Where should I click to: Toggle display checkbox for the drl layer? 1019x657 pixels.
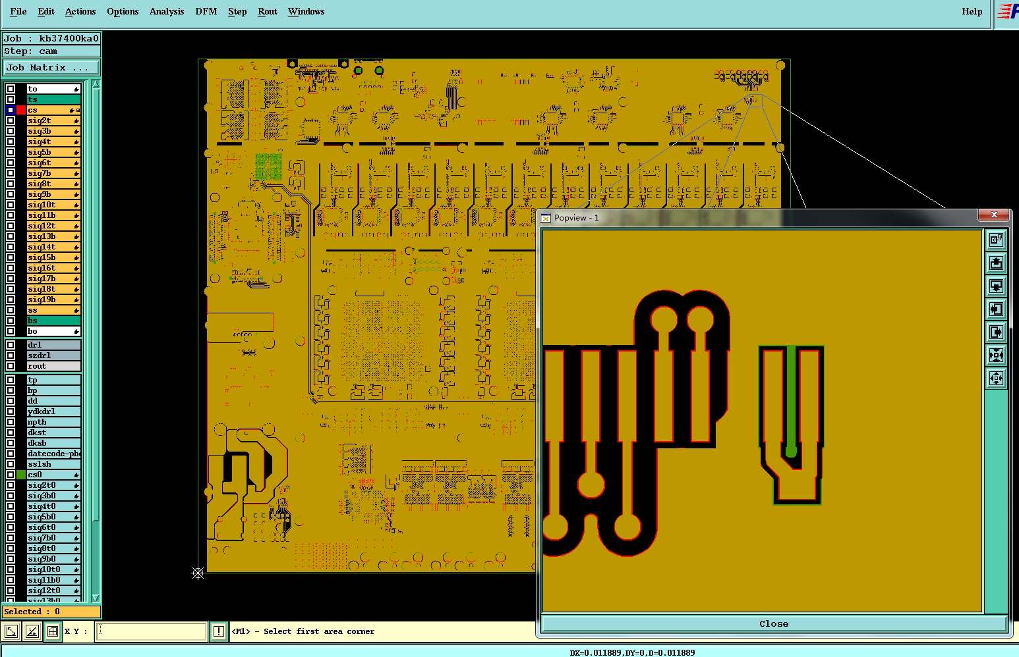(11, 345)
